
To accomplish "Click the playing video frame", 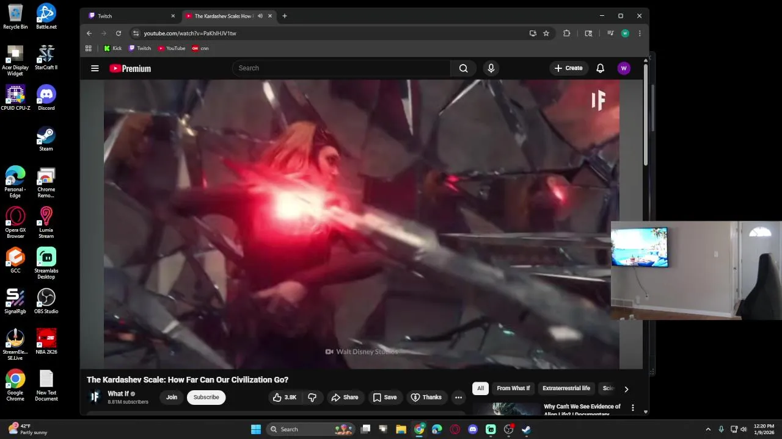I will [x=362, y=224].
